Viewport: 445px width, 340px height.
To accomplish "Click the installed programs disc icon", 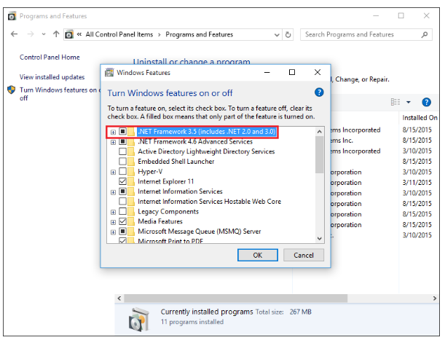I will 138,320.
